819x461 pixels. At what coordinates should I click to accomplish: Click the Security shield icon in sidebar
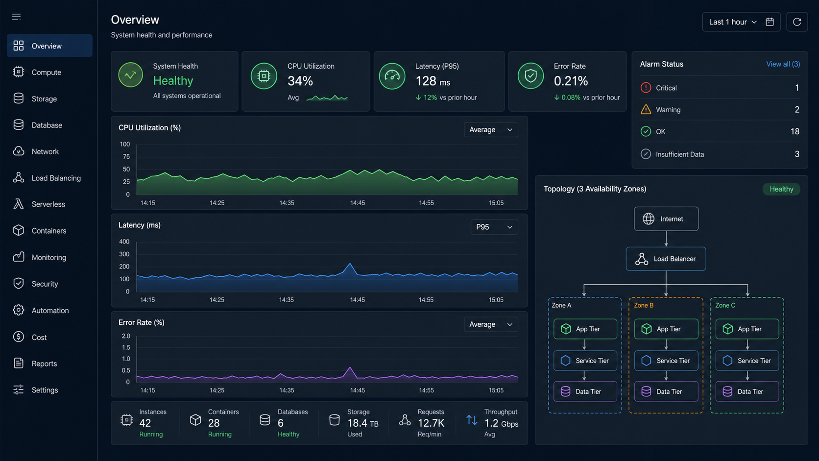pos(19,284)
